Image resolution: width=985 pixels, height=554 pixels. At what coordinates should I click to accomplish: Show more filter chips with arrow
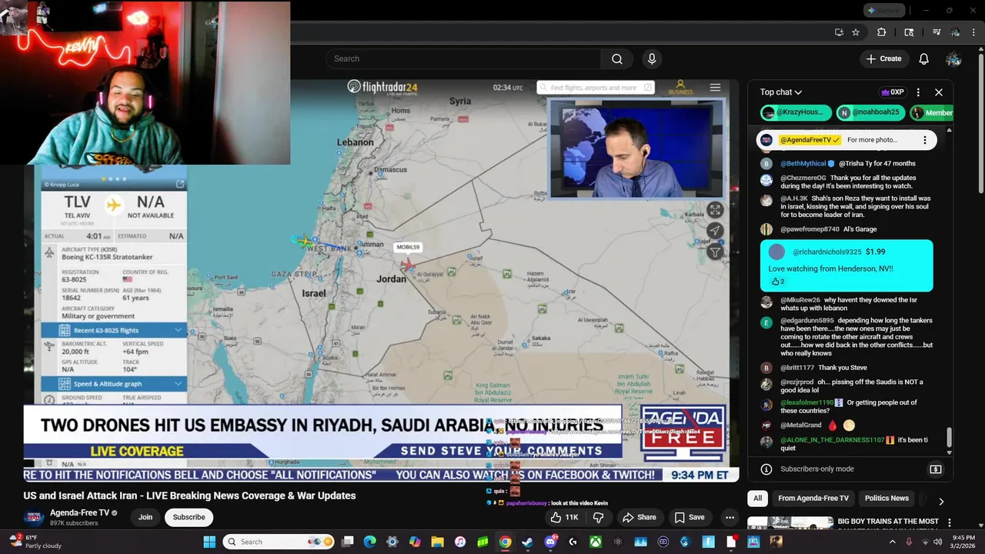point(940,501)
